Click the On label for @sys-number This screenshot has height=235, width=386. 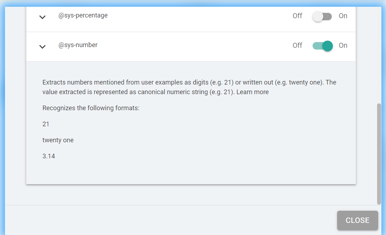click(x=343, y=46)
